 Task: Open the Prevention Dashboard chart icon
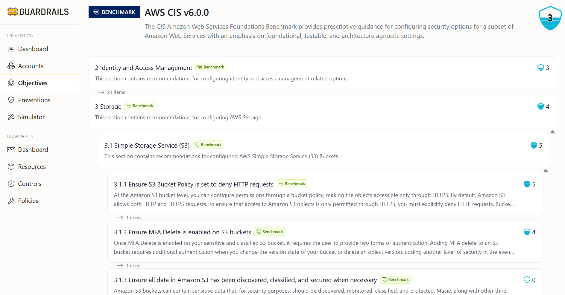click(x=11, y=49)
